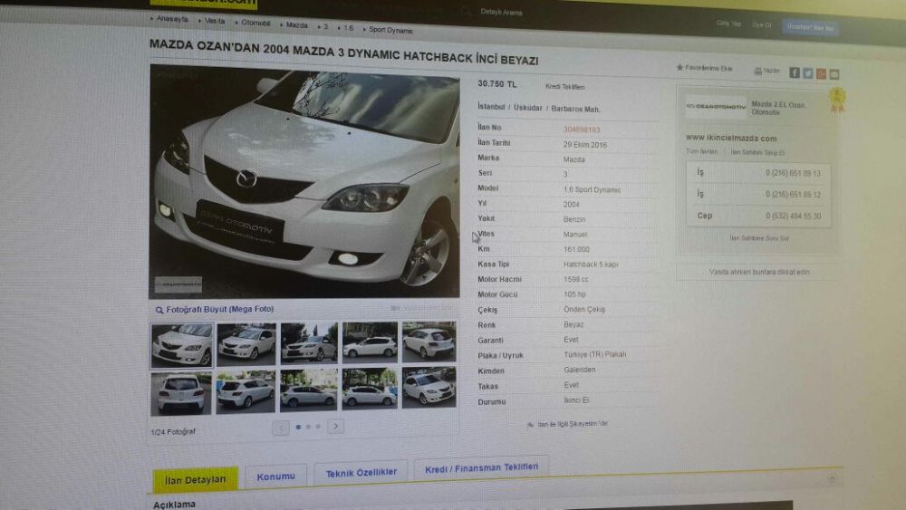Open Kredi Teklifleri link near price
This screenshot has width=906, height=510.
point(564,87)
